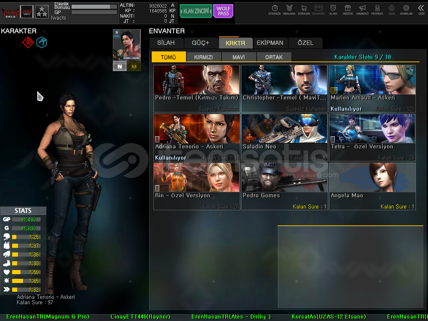This screenshot has height=321, width=428.
Task: Filter characters by MAVİ
Action: pyautogui.click(x=239, y=57)
